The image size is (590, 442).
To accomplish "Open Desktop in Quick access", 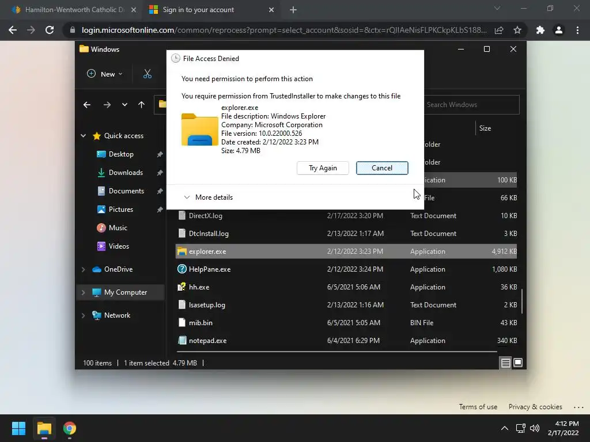I will click(x=121, y=154).
